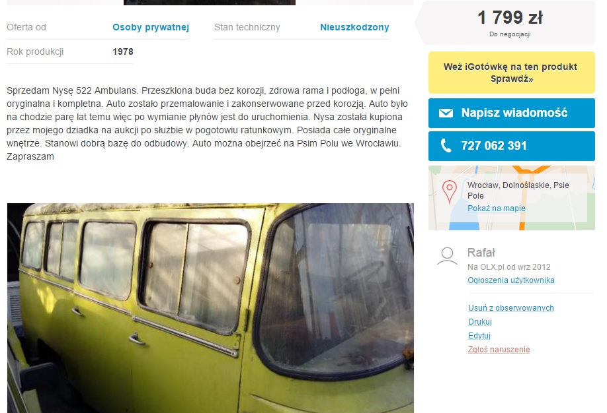Click Rafał's user avatar icon
Screen dimensions: 607x413
click(447, 256)
